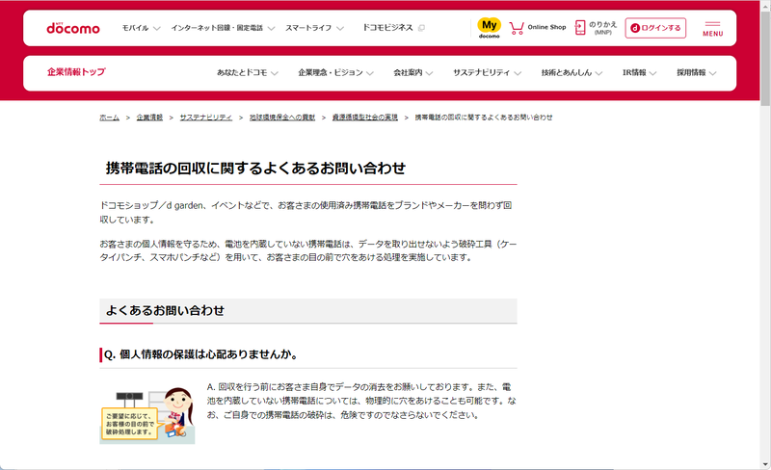
Task: Click external link icon beside ドコモビジネス
Action: click(421, 28)
